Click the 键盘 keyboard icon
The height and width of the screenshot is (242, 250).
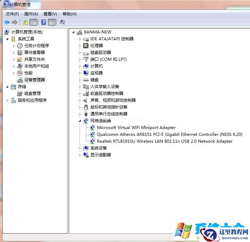[x=86, y=80]
